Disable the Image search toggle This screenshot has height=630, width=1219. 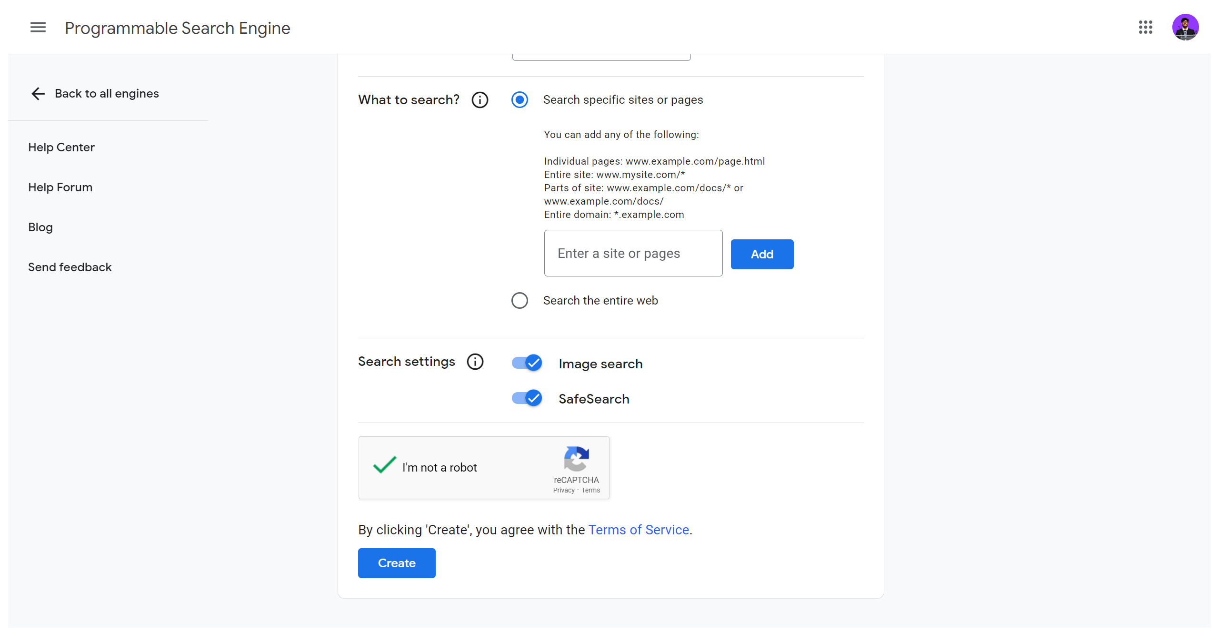(526, 363)
